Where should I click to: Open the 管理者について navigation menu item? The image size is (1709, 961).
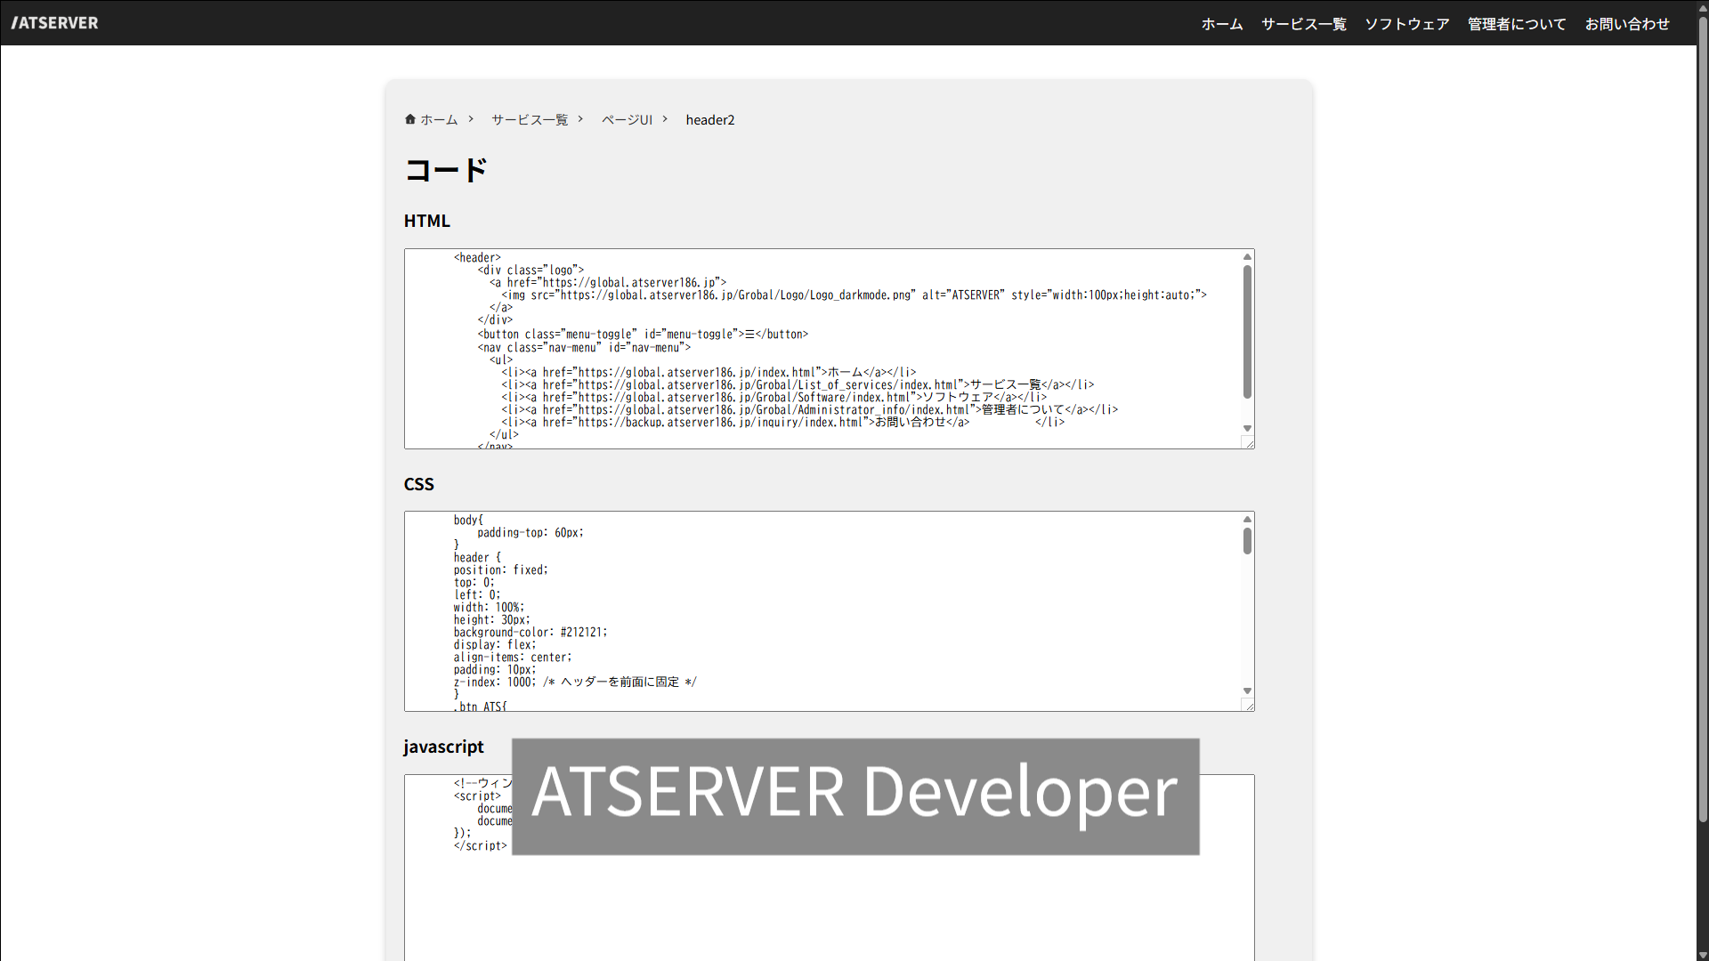pyautogui.click(x=1516, y=24)
